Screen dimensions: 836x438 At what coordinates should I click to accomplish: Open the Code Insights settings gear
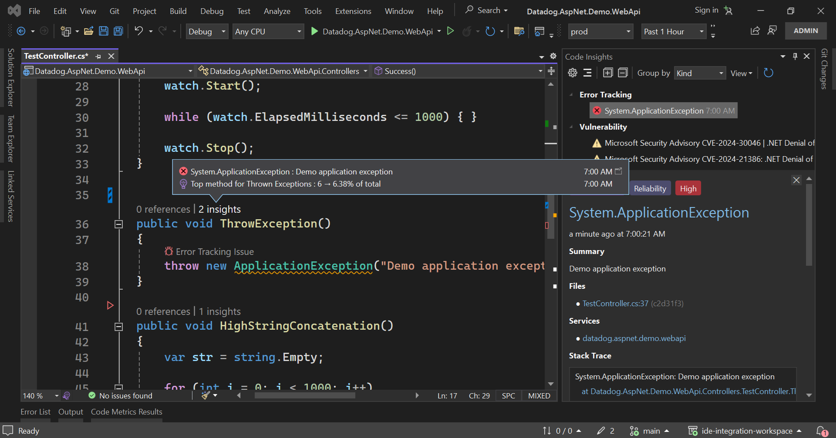tap(572, 73)
